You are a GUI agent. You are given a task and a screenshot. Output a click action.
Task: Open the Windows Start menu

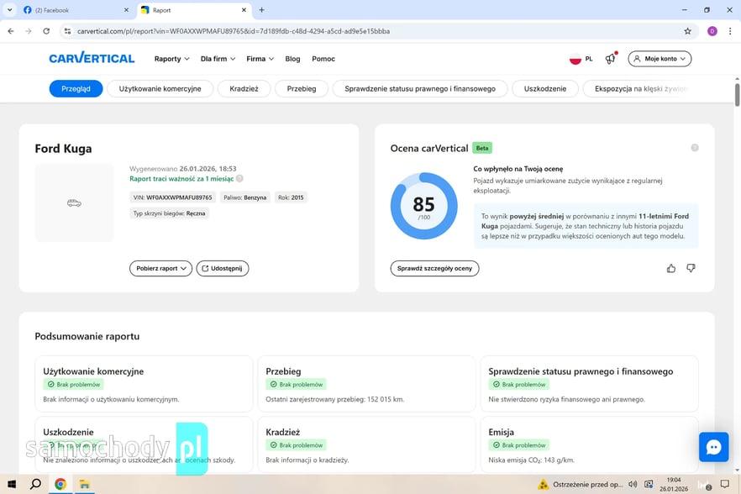pos(12,484)
